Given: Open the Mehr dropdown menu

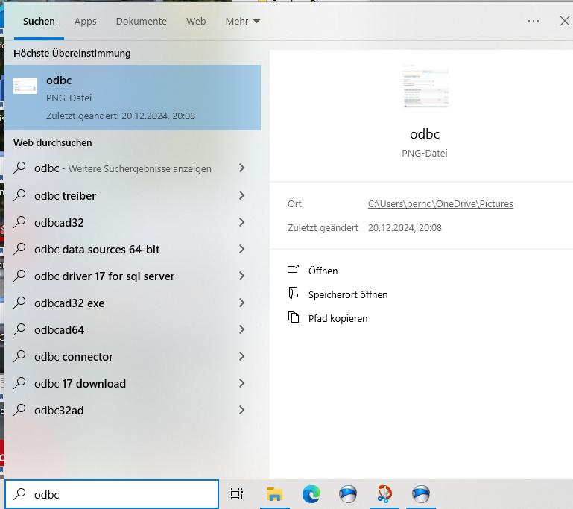Looking at the screenshot, I should [243, 21].
